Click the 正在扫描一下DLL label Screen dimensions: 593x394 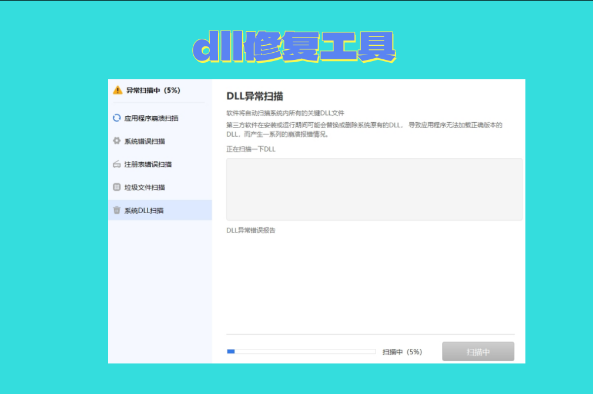pyautogui.click(x=251, y=149)
